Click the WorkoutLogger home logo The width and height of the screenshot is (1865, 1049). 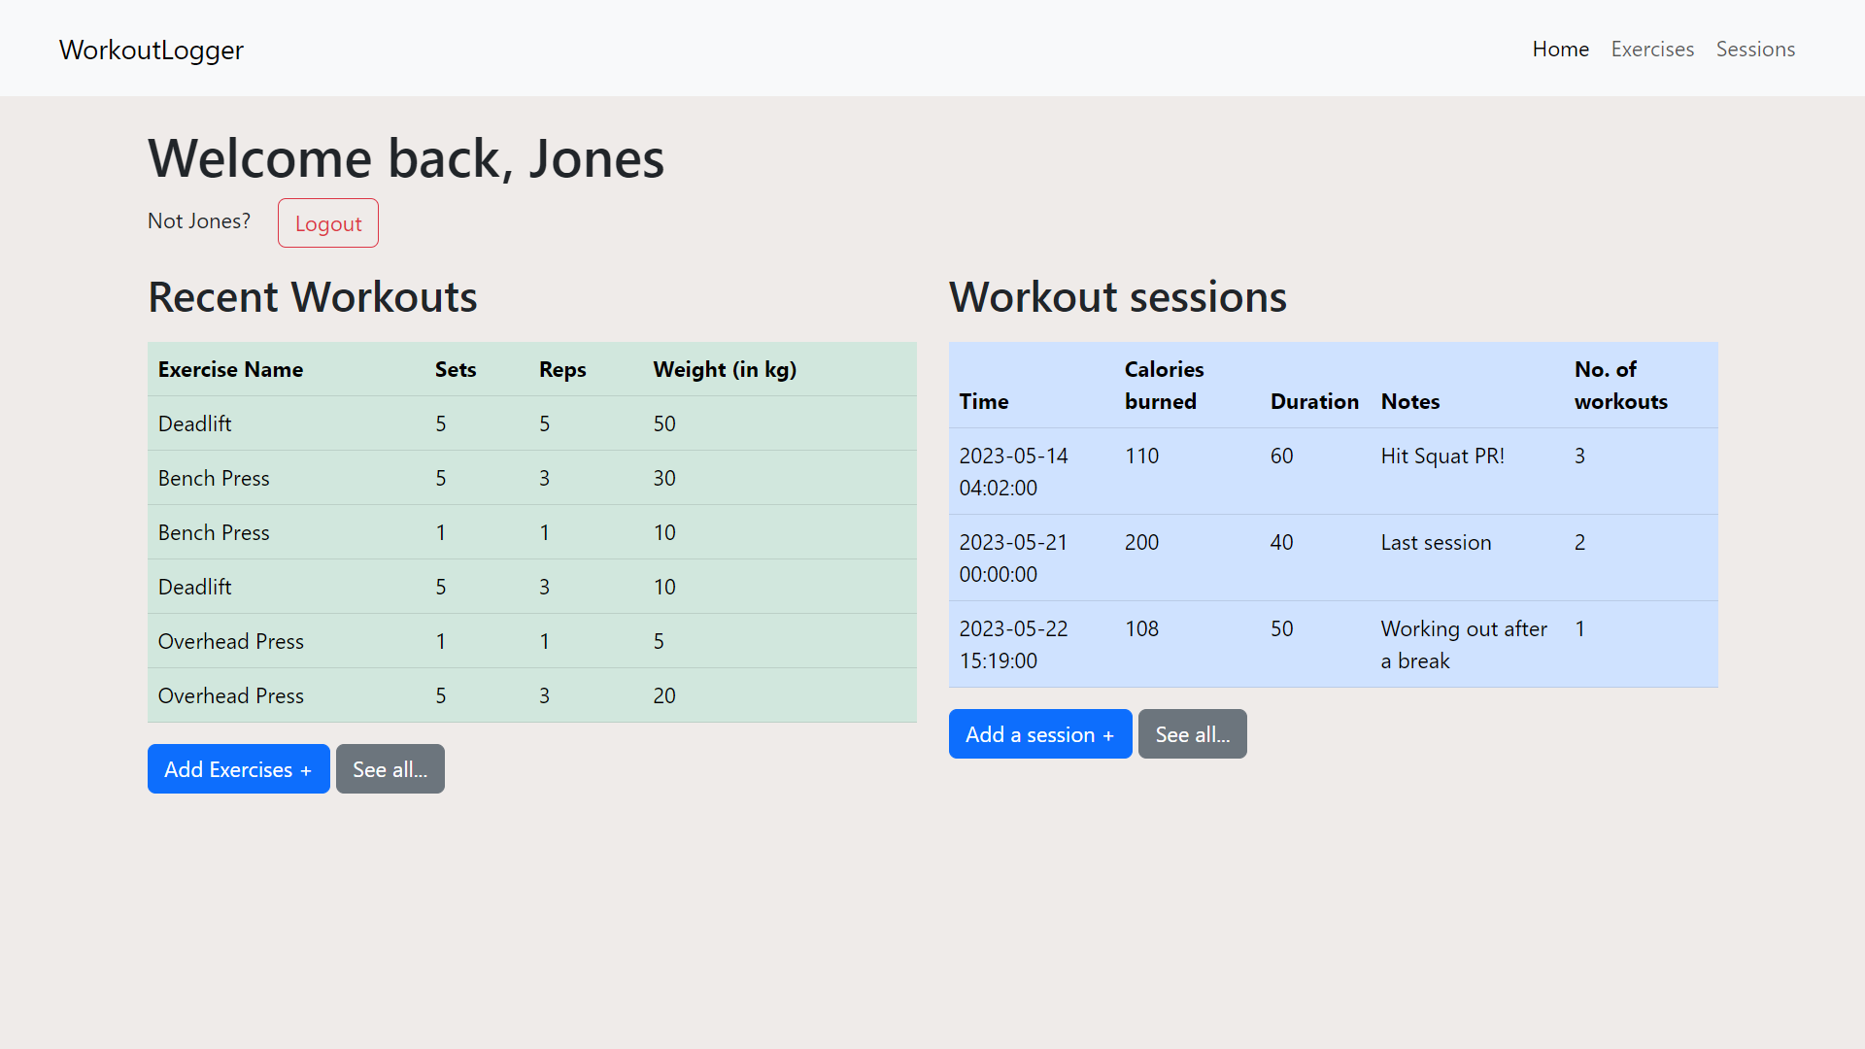pyautogui.click(x=152, y=49)
